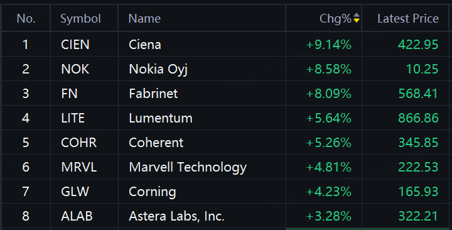Open the Nokia Oyj stock entry
This screenshot has height=230, width=452.
coord(158,69)
